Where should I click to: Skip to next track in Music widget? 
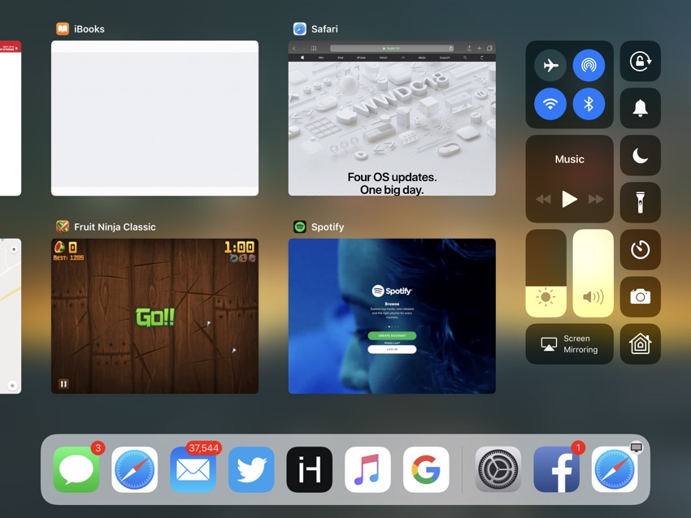[596, 200]
